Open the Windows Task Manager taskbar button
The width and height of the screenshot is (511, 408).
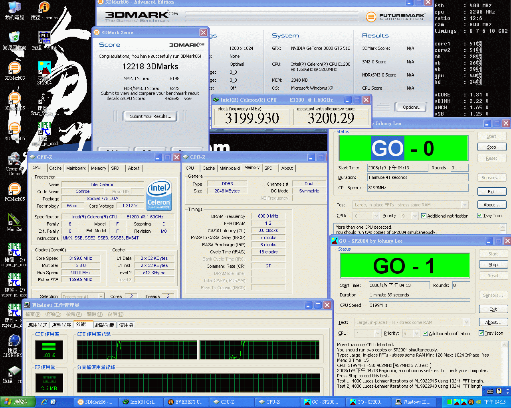(414, 402)
